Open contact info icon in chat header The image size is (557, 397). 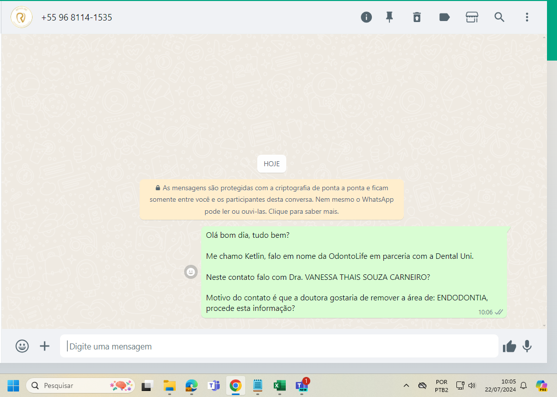click(x=366, y=17)
